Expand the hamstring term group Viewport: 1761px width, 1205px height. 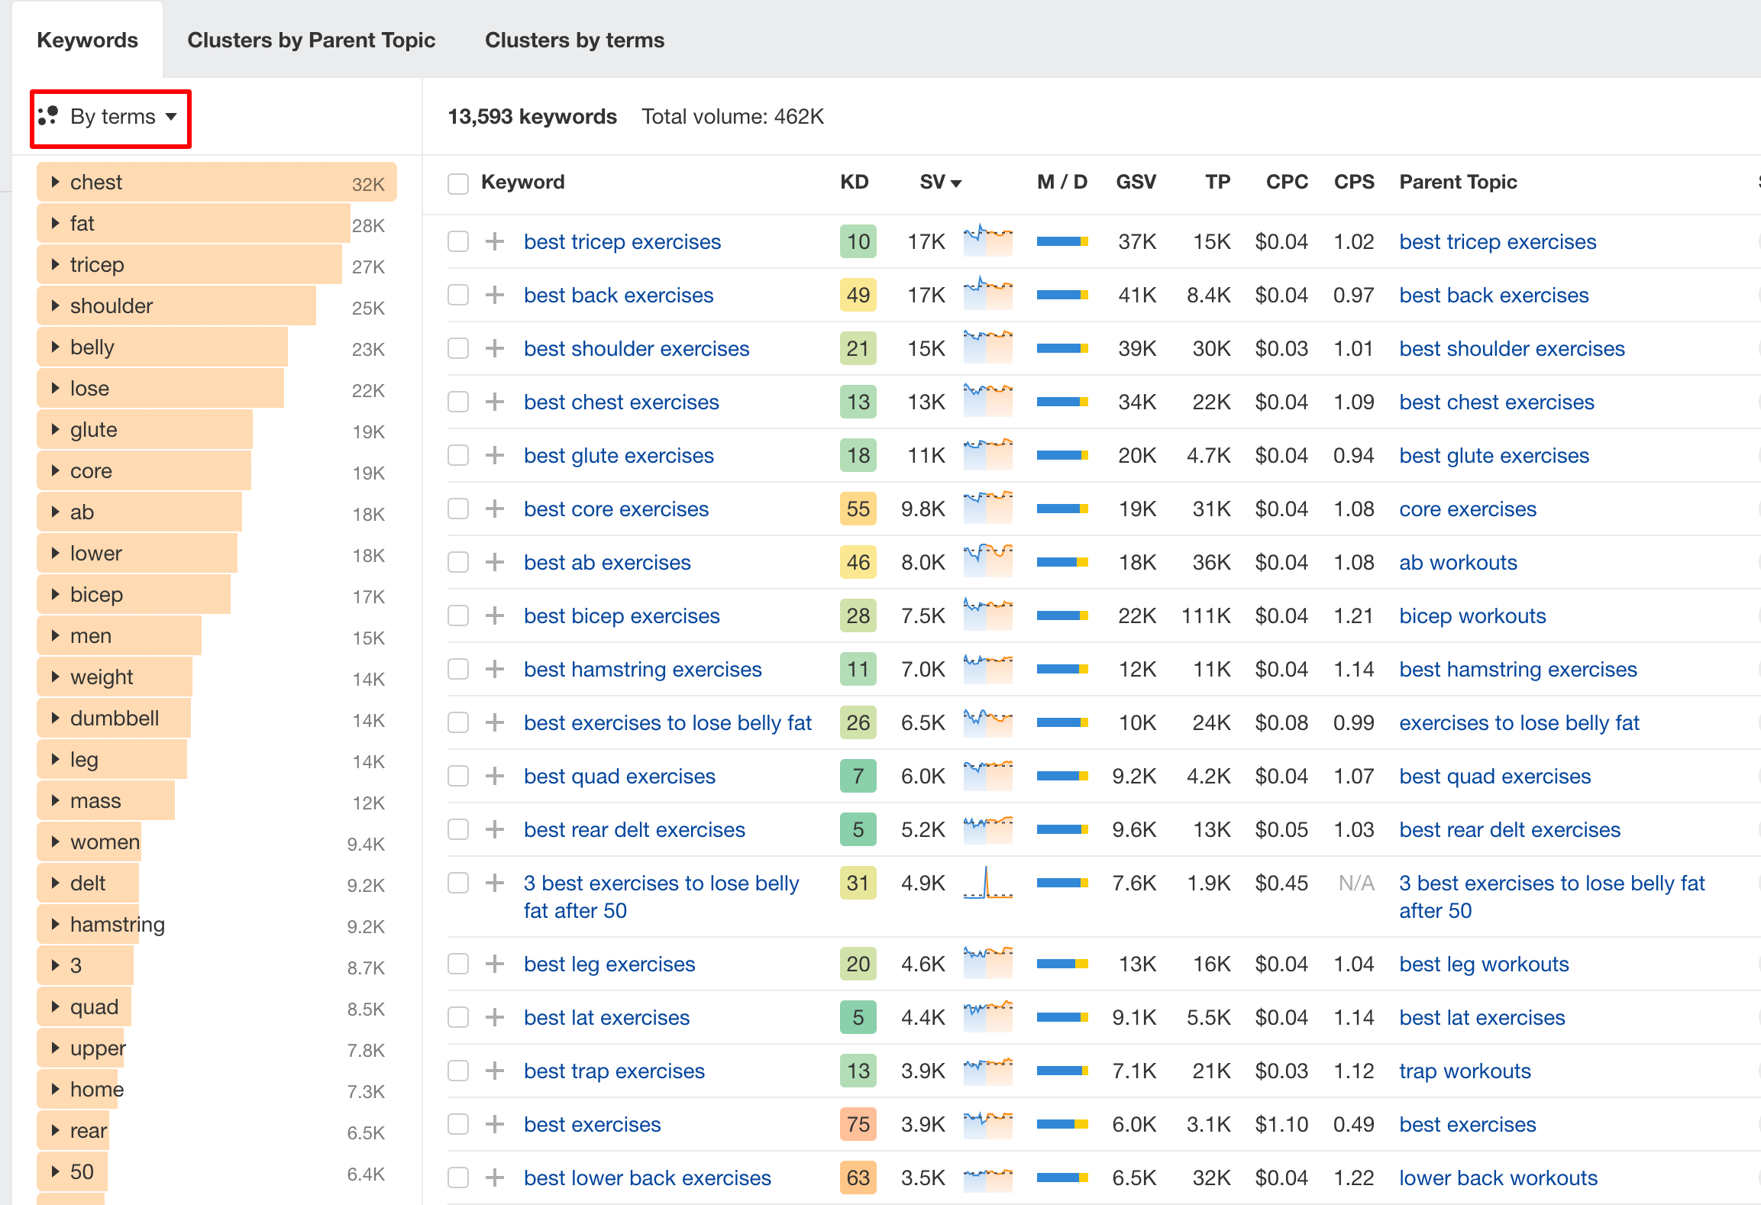[x=55, y=925]
